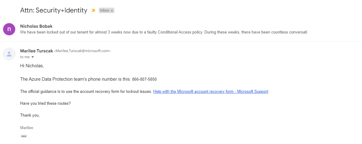Click the phone number 866-807-5850

145,79
